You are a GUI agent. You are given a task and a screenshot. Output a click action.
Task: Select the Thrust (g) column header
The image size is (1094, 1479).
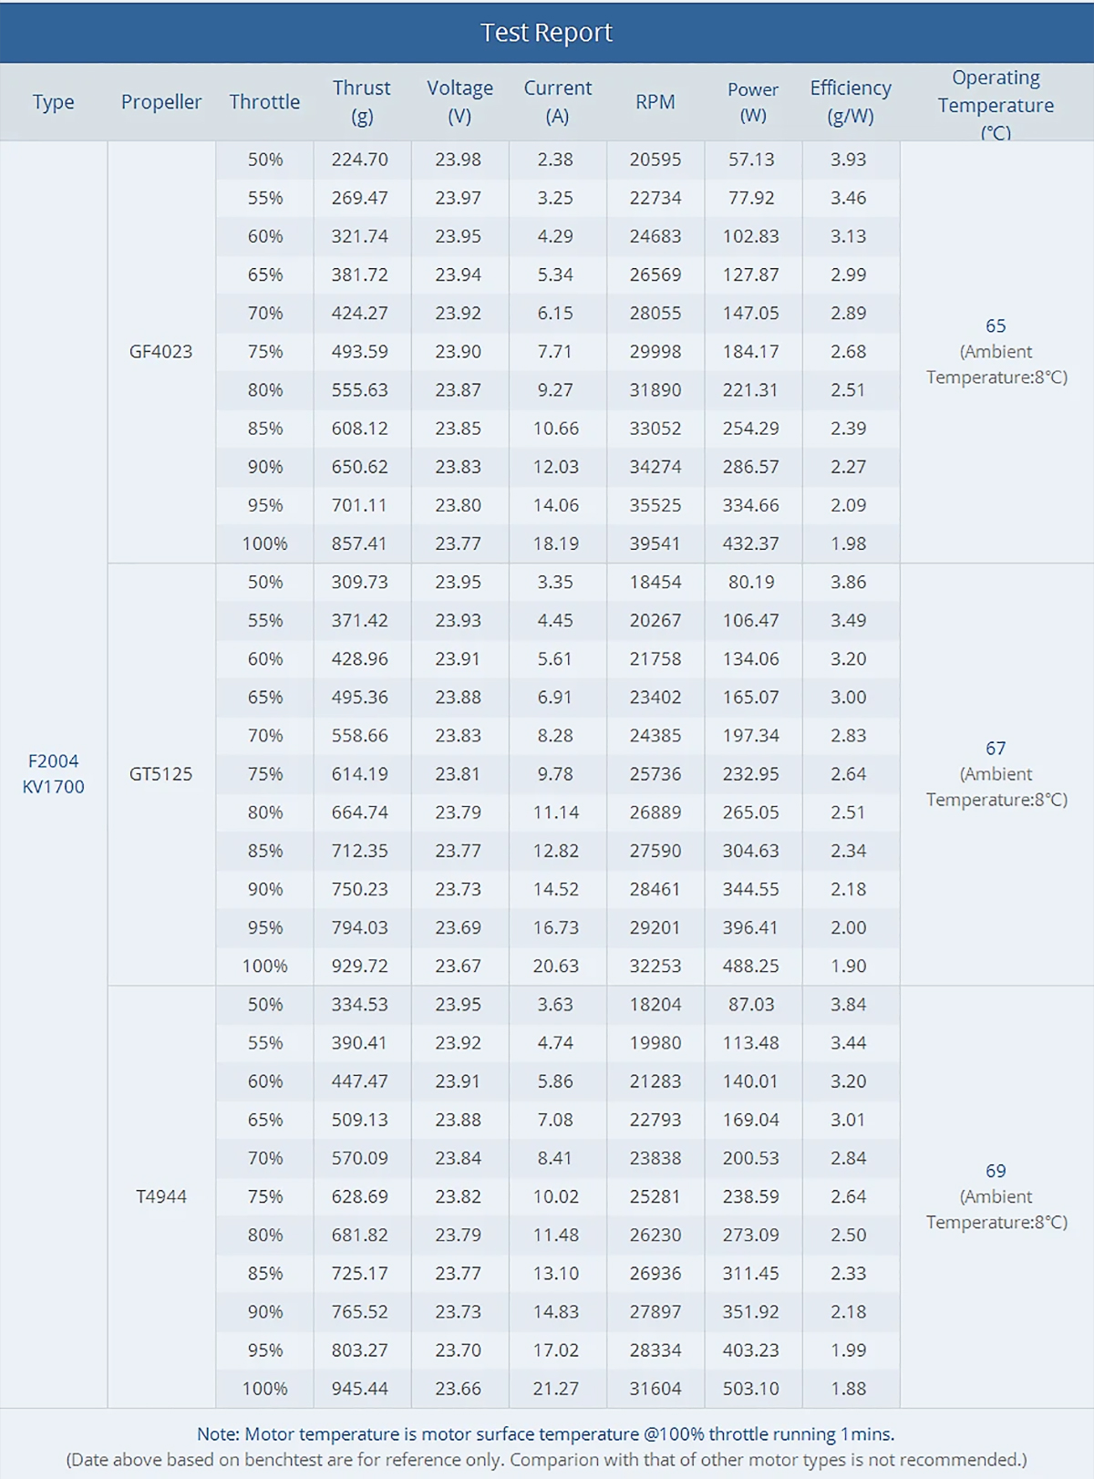(x=361, y=102)
